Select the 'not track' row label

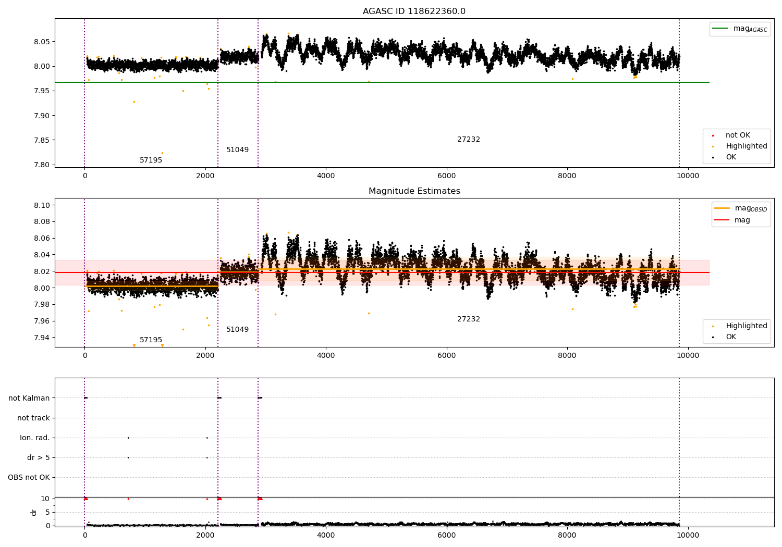coord(33,418)
